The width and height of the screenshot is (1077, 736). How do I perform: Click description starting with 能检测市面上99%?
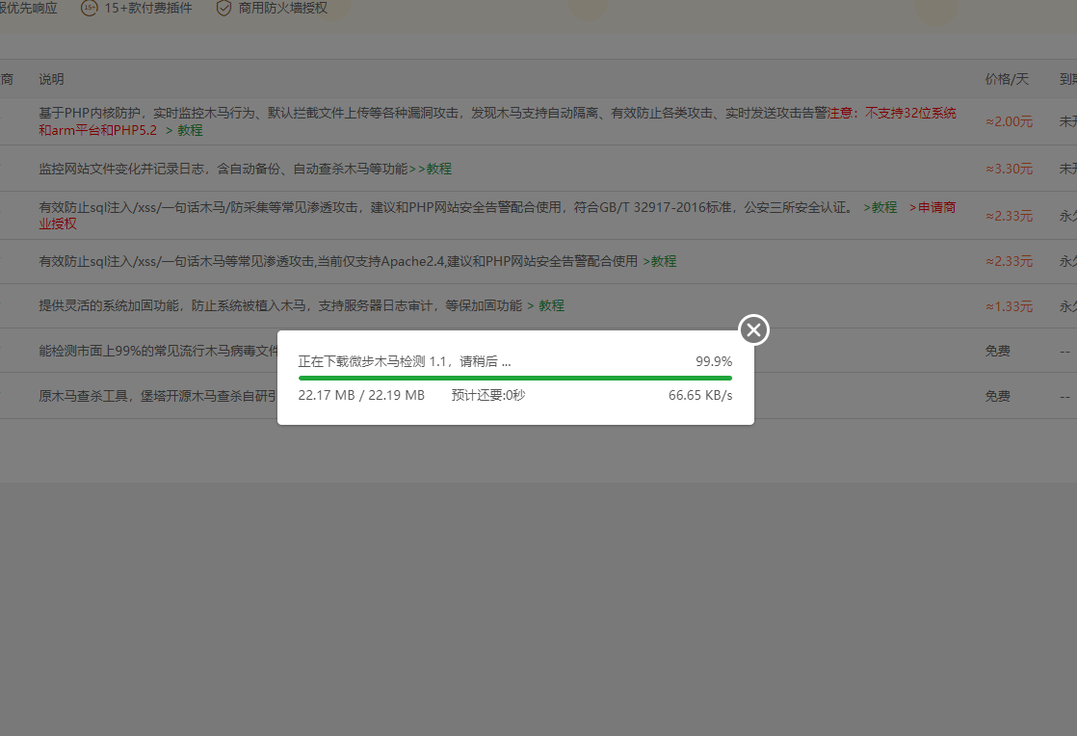(x=158, y=351)
